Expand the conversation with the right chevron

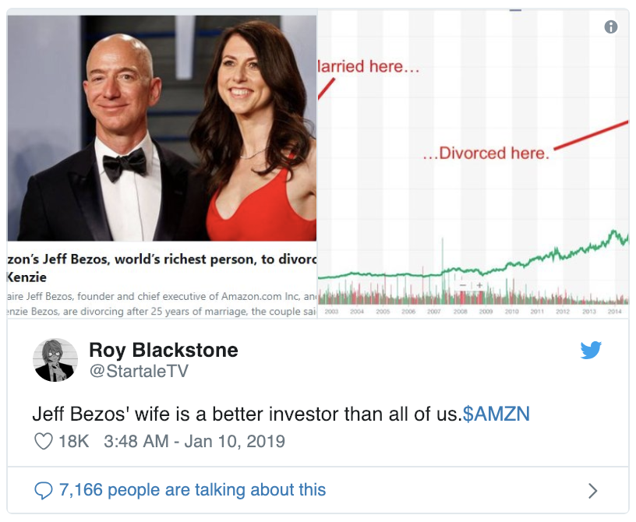tap(592, 490)
